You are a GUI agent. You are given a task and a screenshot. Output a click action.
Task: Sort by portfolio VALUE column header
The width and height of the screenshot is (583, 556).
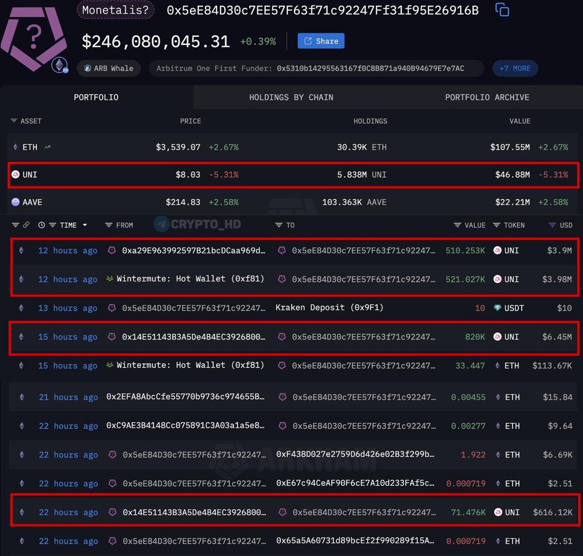point(520,121)
